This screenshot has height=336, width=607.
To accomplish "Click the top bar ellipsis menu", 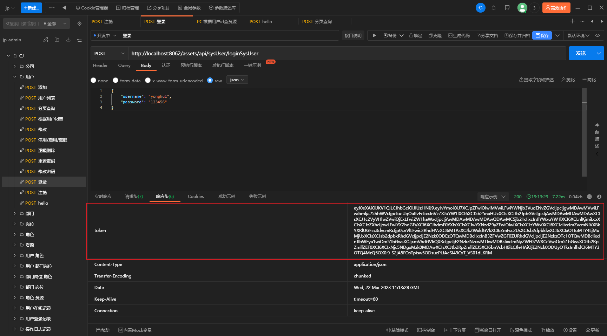I will (x=52, y=8).
